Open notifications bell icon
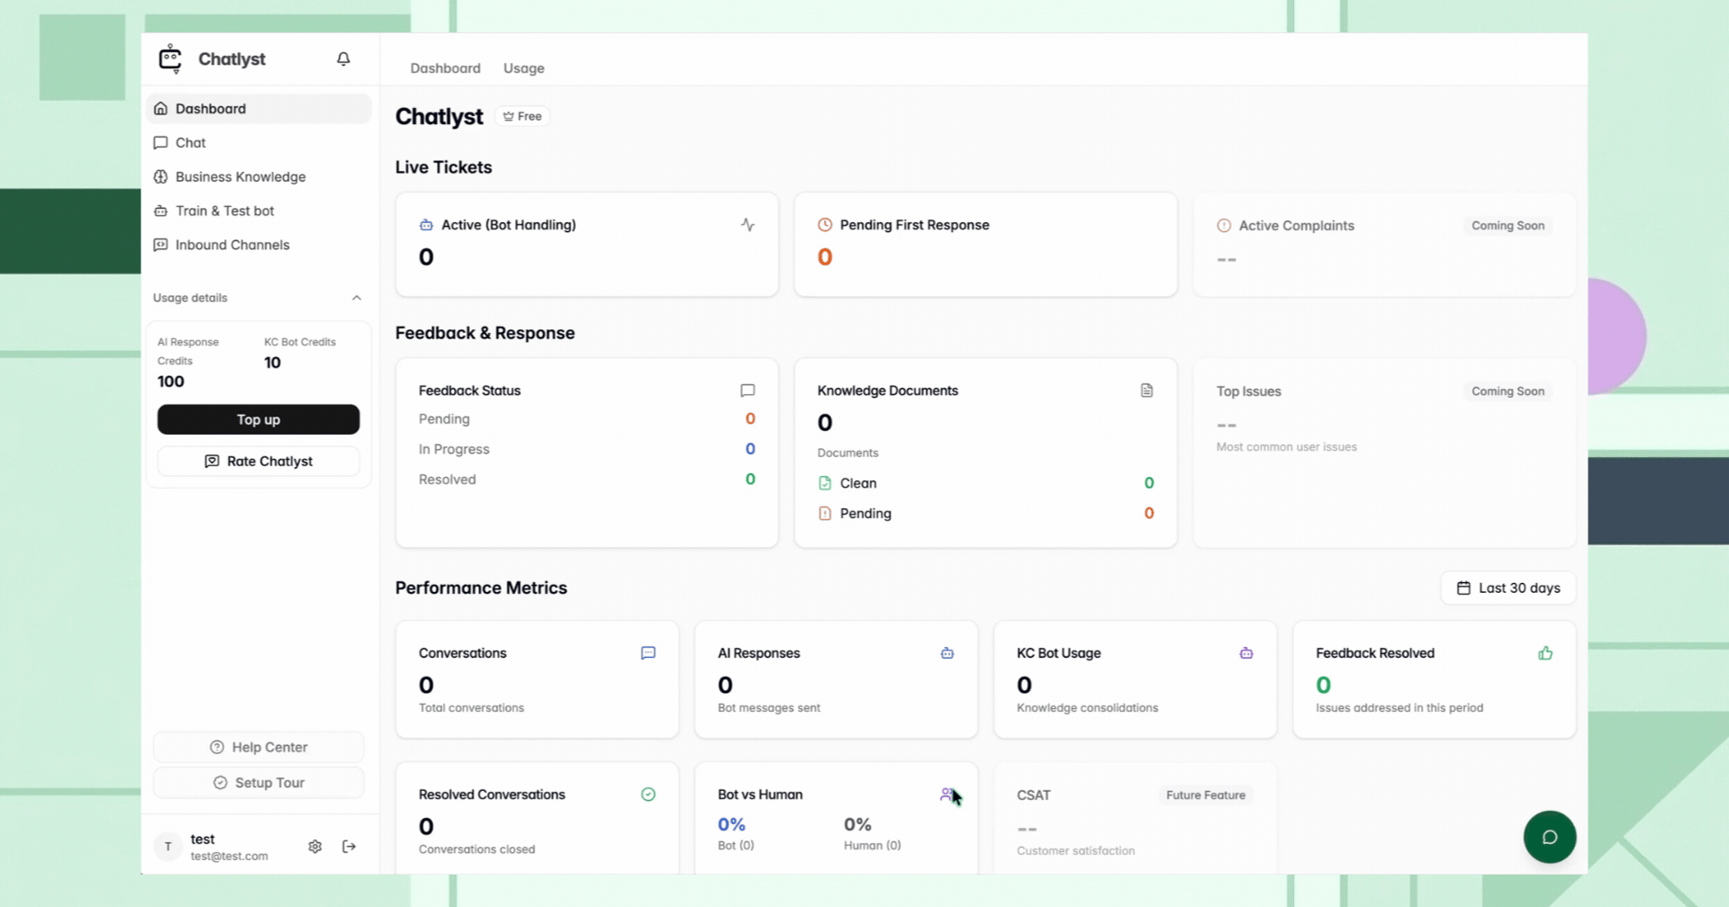Viewport: 1729px width, 907px height. click(x=343, y=58)
